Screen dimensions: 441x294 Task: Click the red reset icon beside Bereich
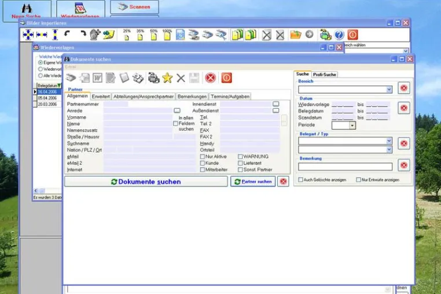pos(404,88)
